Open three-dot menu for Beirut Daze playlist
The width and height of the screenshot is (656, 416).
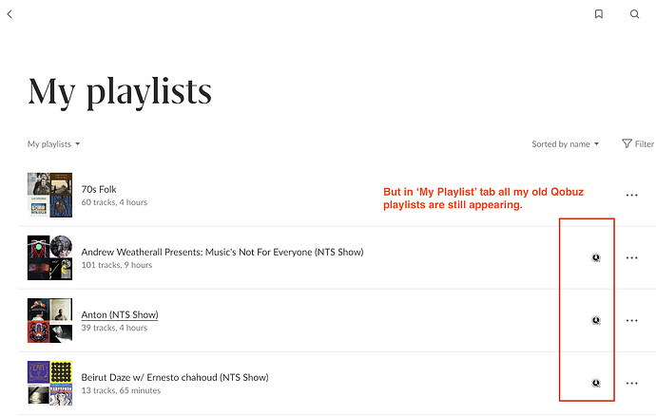tap(631, 383)
